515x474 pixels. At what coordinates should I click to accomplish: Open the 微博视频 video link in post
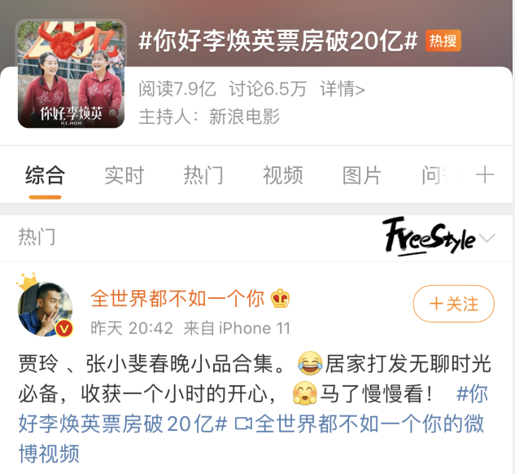pos(251,438)
